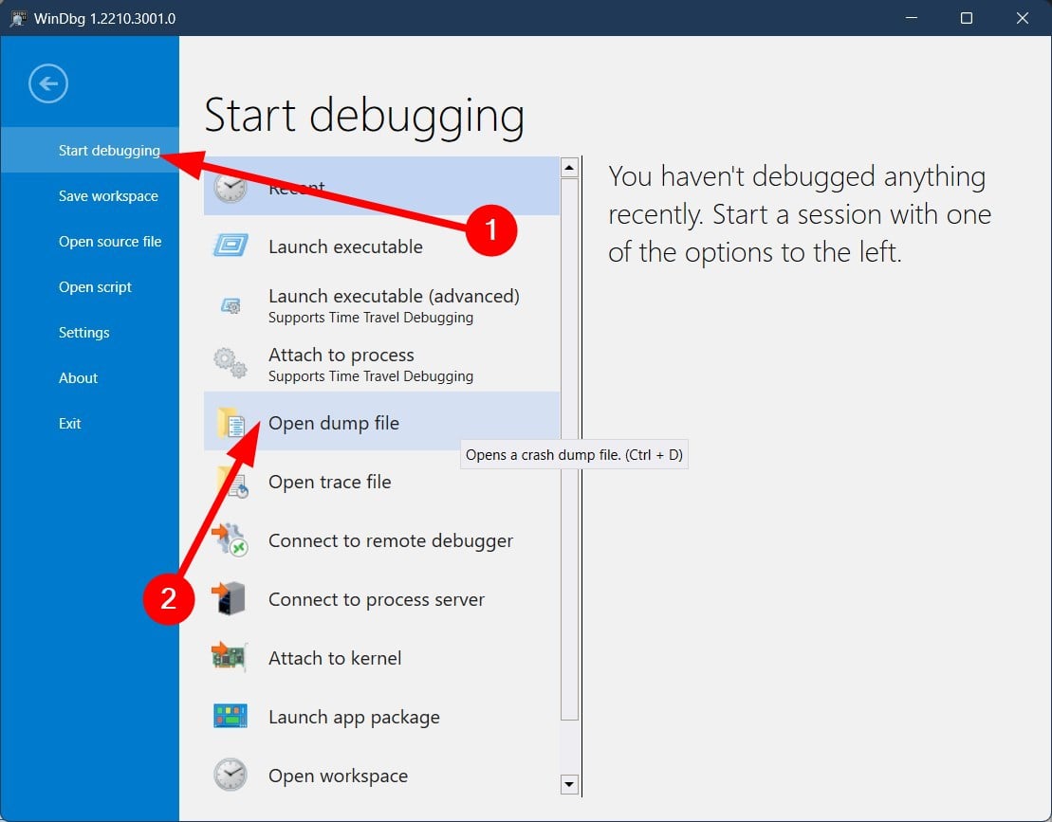Click the Open trace file icon

(x=231, y=482)
